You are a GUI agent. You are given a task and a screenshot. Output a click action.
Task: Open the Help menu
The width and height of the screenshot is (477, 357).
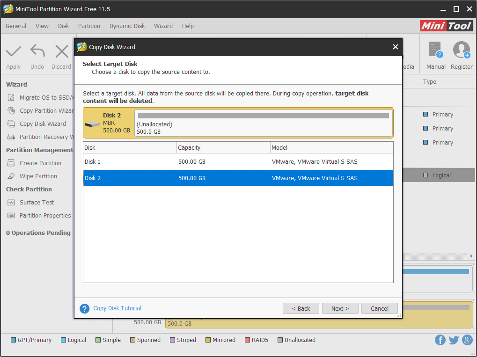coord(188,26)
